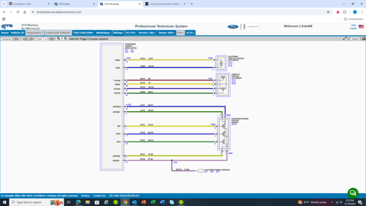The width and height of the screenshot is (366, 206).
Task: Click the Logout link
Action: (x=353, y=28)
